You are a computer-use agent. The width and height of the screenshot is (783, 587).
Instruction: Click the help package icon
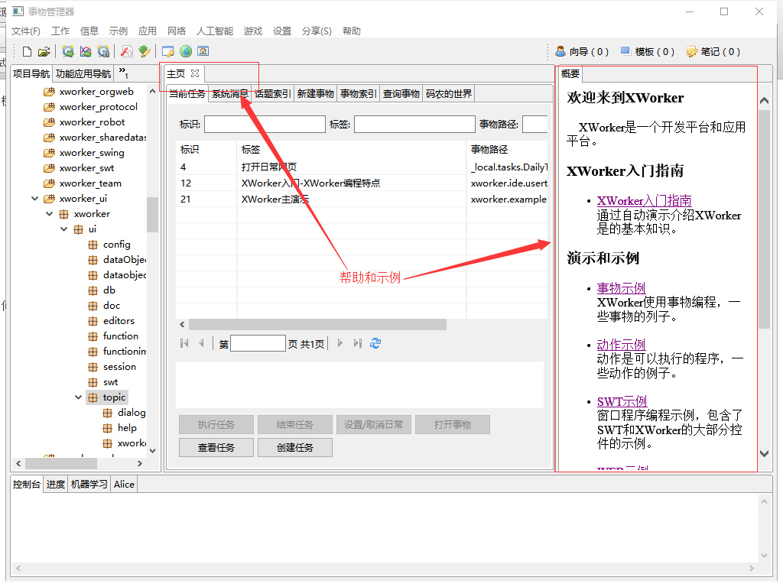tap(107, 428)
